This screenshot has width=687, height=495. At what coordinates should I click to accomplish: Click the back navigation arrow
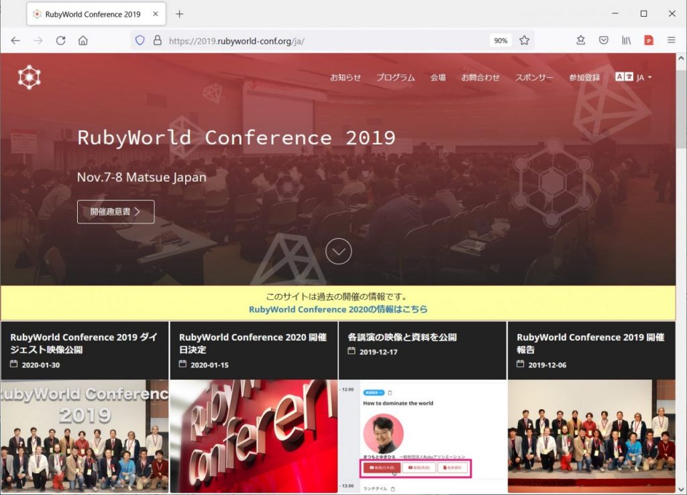click(x=15, y=40)
